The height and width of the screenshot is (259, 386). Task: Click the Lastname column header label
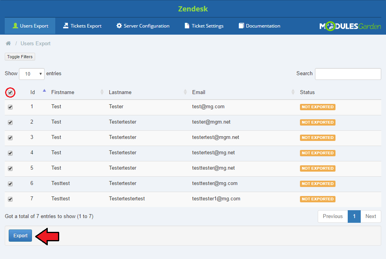click(x=120, y=92)
